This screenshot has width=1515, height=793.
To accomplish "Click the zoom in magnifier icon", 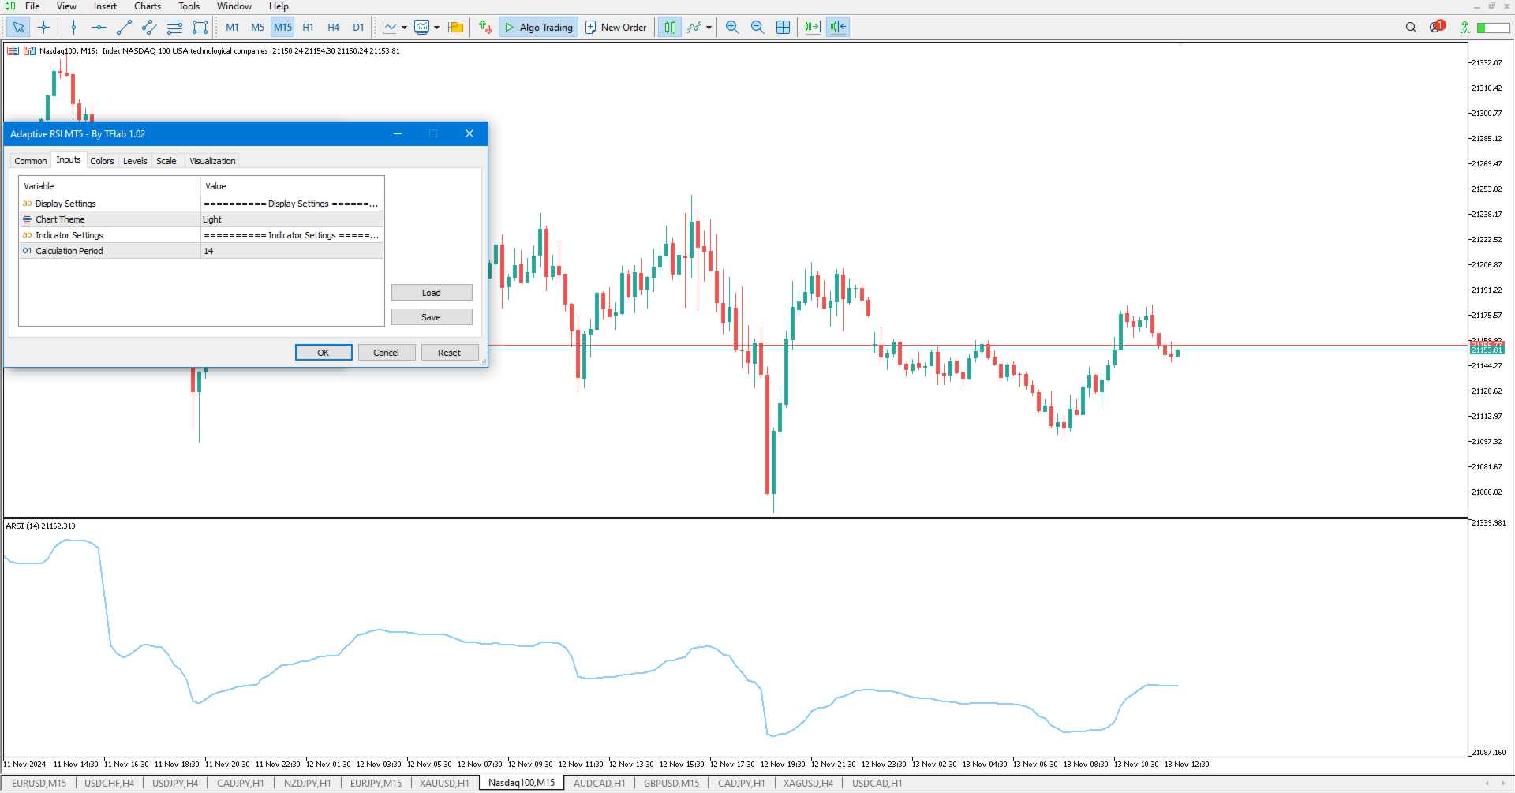I will click(731, 27).
